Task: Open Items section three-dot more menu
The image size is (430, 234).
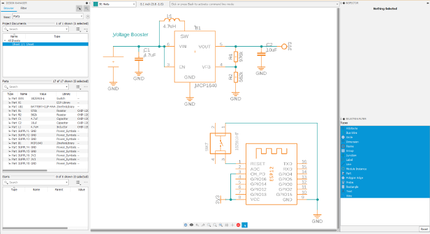Action: (x=86, y=182)
